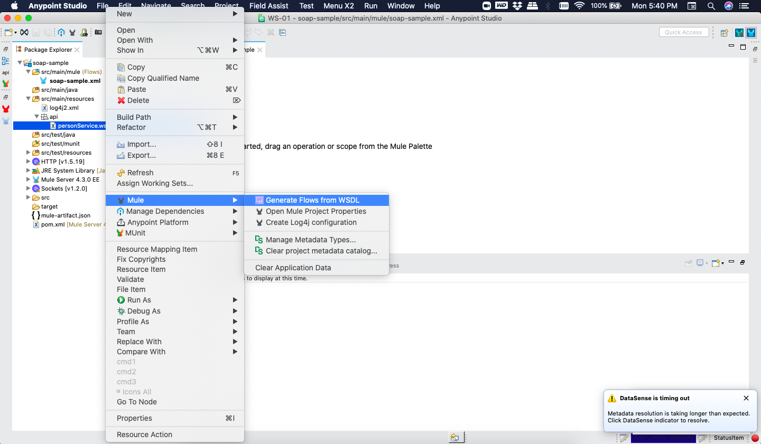Screen dimensions: 761x444
Task: Collapse the src/main/resources folder
Action: coord(29,99)
